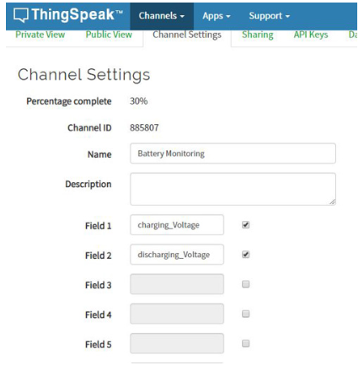Disable the Field 2 checkbox
Screen dimensions: 364x376
click(x=246, y=255)
